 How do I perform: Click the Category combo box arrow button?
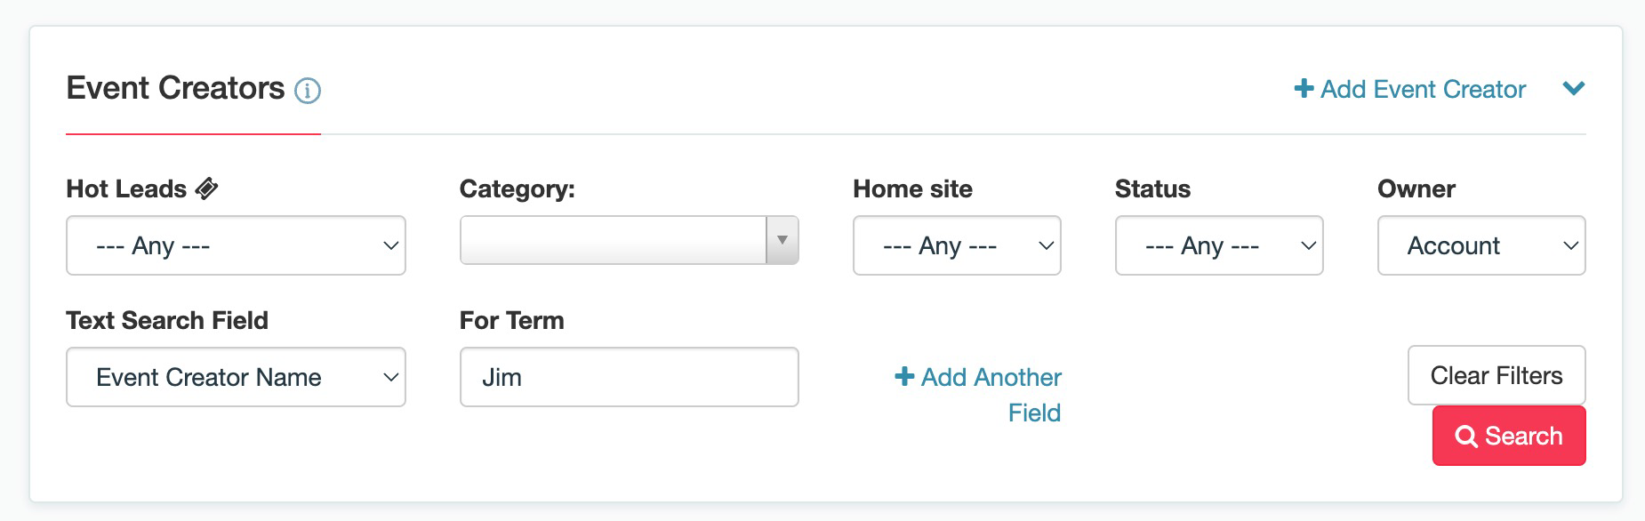(782, 240)
